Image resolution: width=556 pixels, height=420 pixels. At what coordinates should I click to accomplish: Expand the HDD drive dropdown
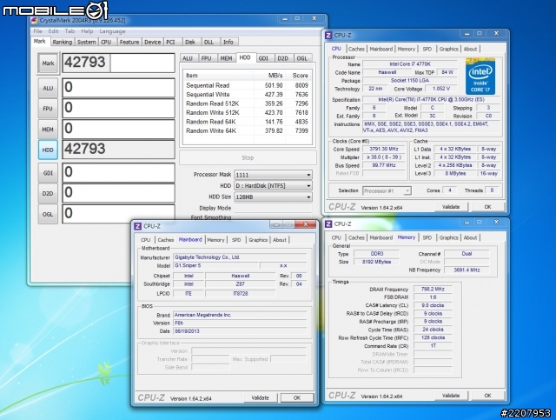[308, 186]
